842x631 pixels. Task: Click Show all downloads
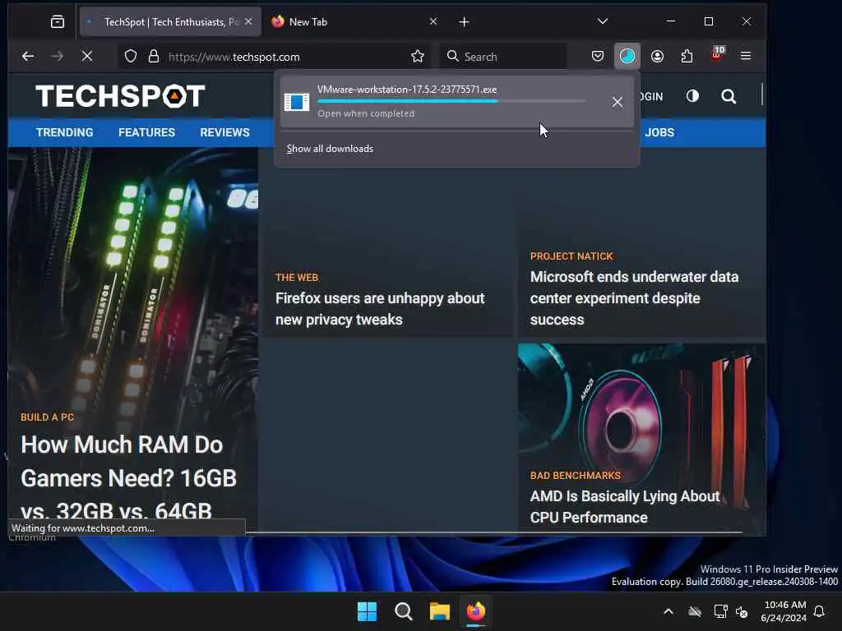(x=330, y=149)
